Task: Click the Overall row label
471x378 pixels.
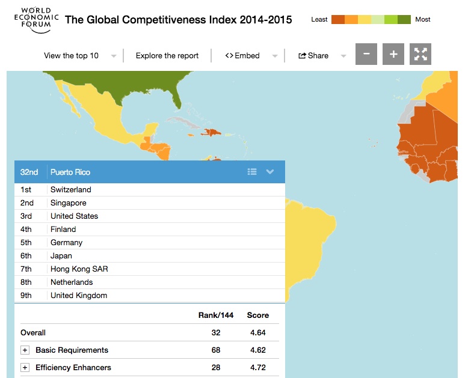Action: pos(33,332)
